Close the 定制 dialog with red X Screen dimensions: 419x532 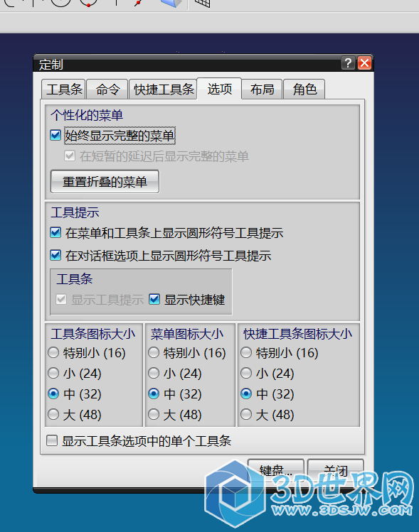tap(364, 63)
